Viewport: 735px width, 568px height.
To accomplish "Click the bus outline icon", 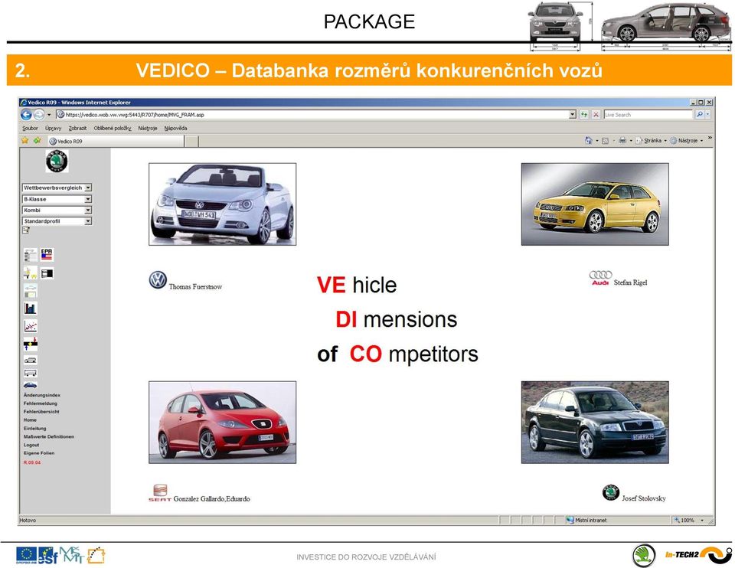I will pyautogui.click(x=30, y=373).
